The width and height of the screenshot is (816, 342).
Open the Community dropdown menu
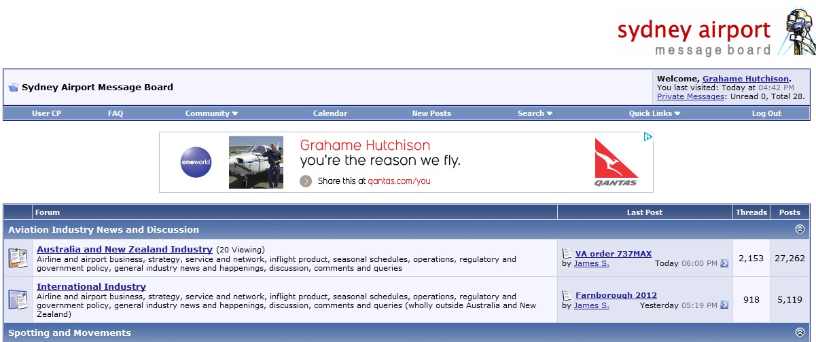click(211, 113)
